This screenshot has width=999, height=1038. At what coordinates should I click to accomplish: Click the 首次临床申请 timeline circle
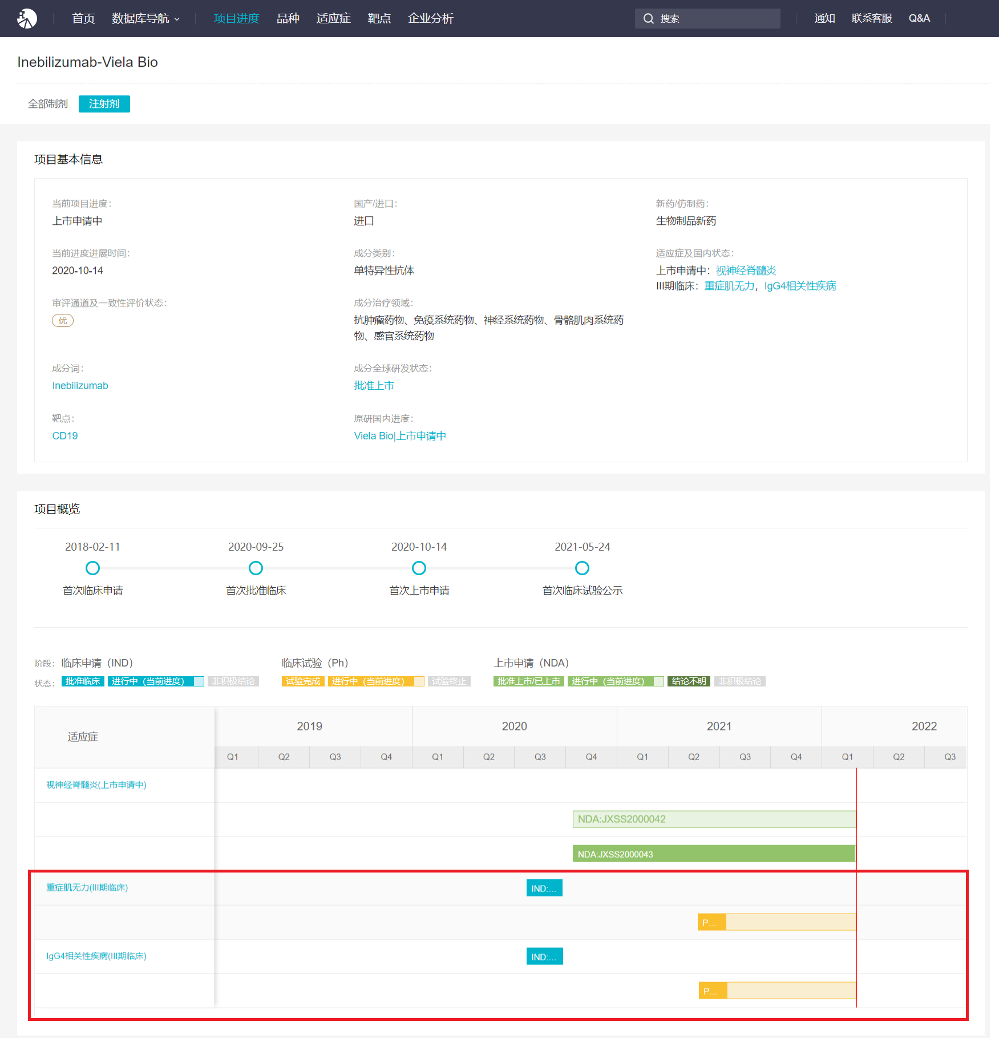(x=92, y=568)
